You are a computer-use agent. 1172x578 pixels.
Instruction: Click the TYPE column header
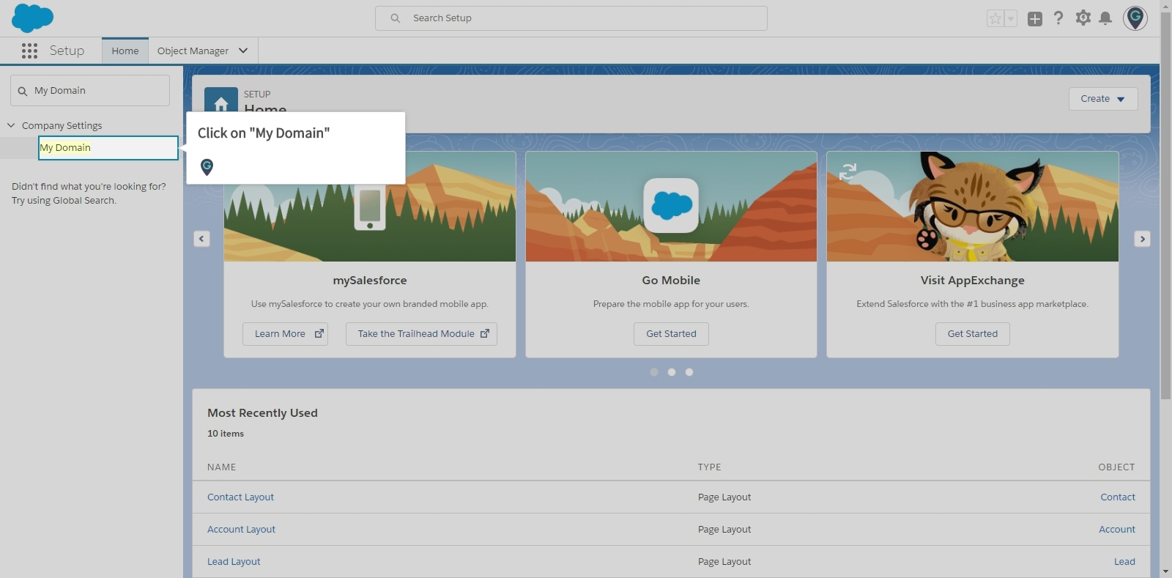(x=709, y=467)
